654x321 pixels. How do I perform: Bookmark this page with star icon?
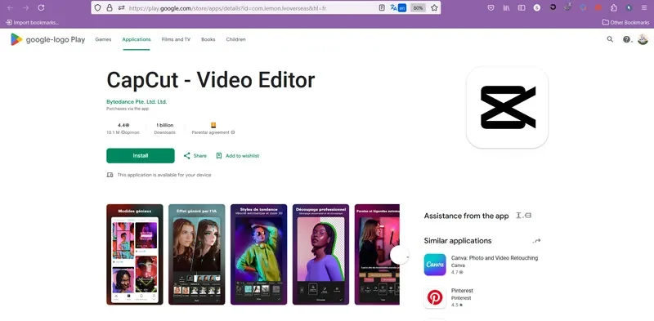coord(434,7)
